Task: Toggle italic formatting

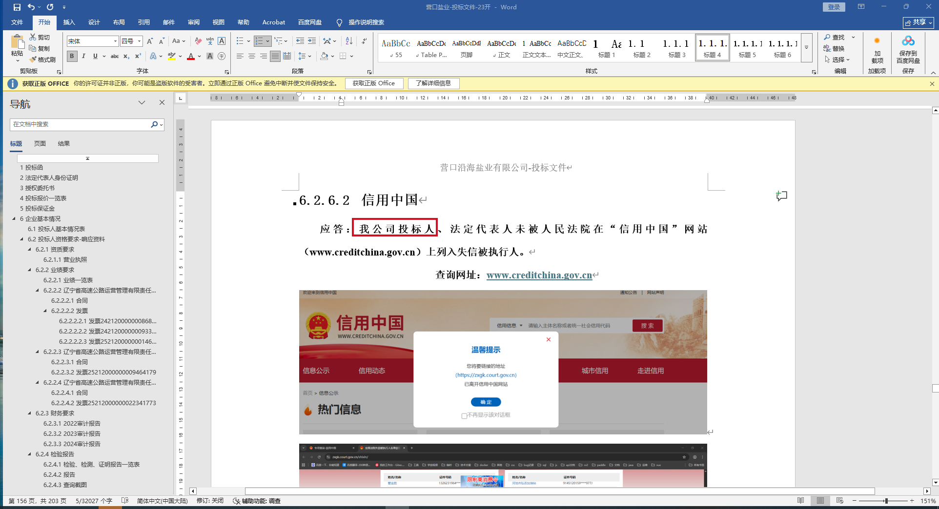Action: click(x=83, y=56)
